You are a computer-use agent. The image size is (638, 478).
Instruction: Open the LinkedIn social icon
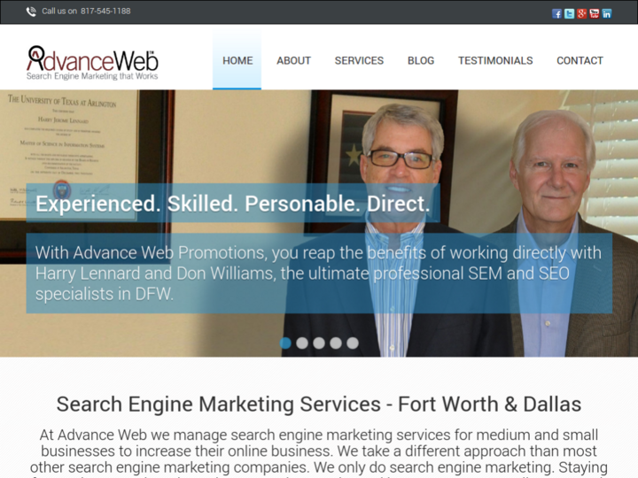[607, 14]
